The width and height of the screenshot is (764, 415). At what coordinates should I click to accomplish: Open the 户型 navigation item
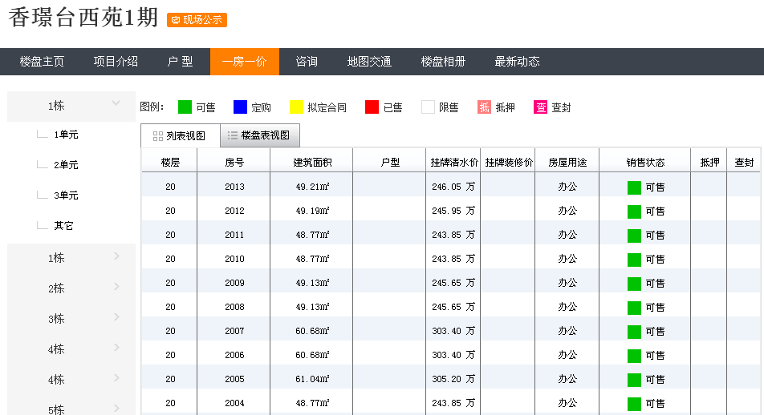click(x=181, y=62)
